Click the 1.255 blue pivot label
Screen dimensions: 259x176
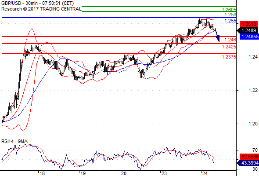point(230,21)
